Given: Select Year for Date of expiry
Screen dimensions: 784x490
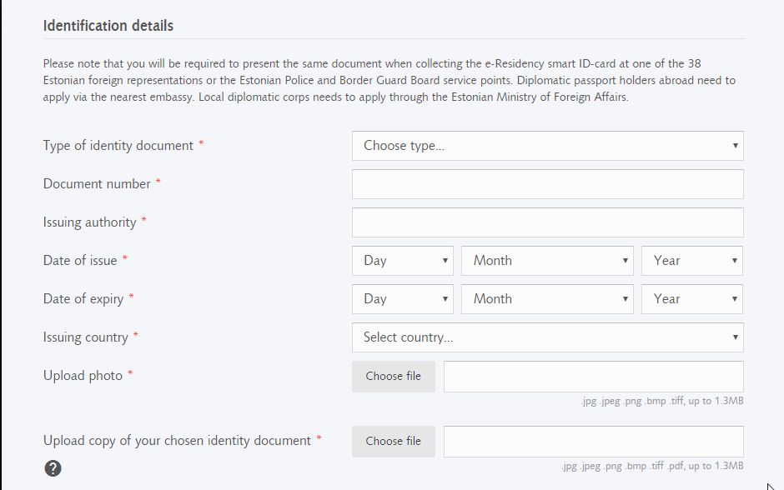Looking at the screenshot, I should tap(692, 299).
